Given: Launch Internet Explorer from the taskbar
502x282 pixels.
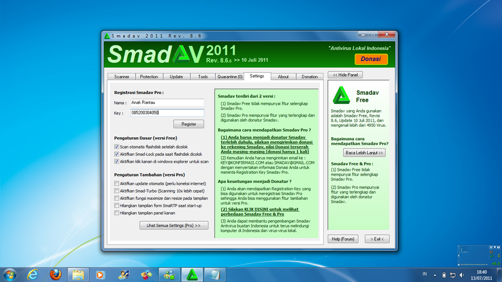Looking at the screenshot, I should tap(33, 275).
